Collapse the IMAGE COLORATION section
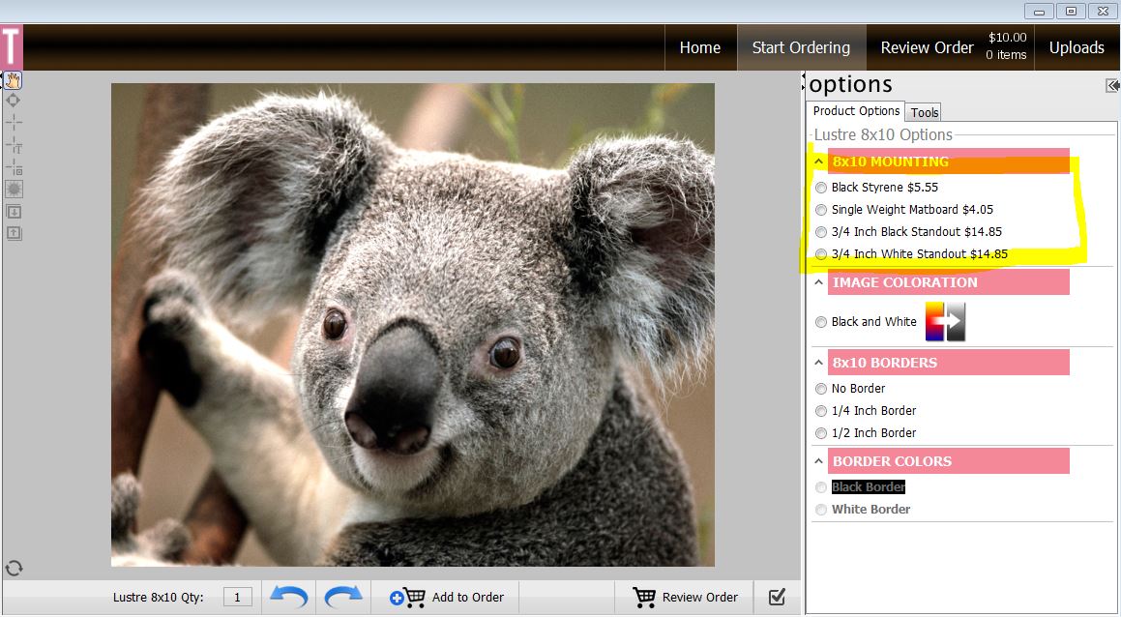 (818, 282)
